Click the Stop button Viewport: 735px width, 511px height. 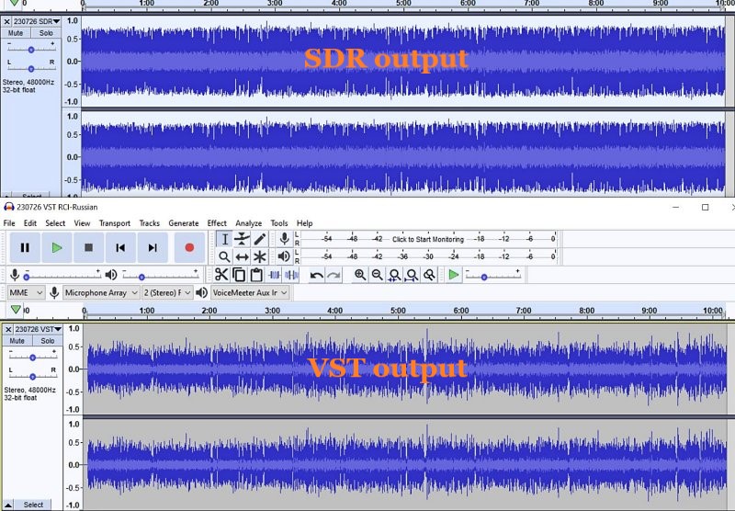88,247
